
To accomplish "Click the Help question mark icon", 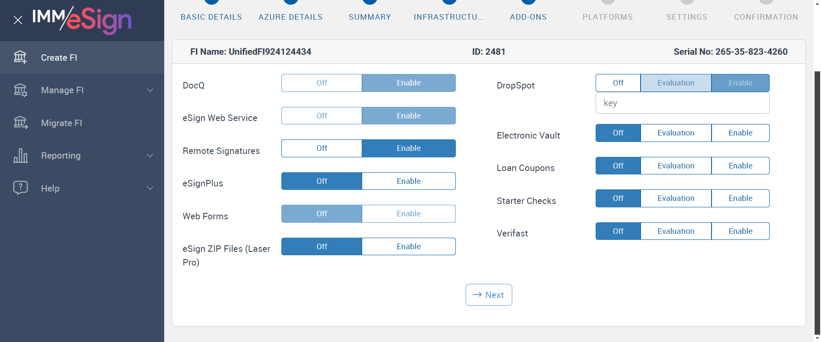I will click(20, 188).
